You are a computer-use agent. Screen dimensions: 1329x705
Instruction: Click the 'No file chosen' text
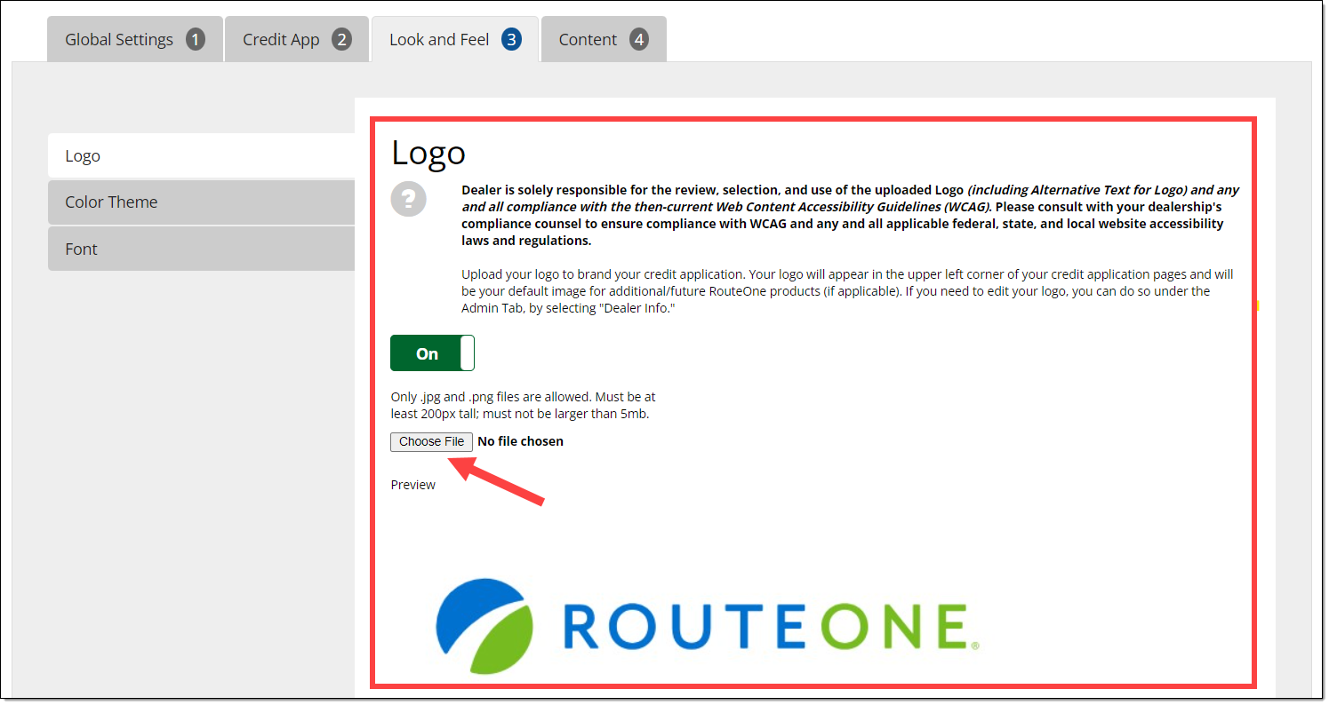click(x=520, y=441)
